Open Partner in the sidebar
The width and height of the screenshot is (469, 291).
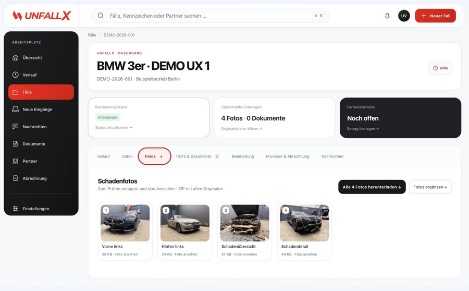click(41, 161)
